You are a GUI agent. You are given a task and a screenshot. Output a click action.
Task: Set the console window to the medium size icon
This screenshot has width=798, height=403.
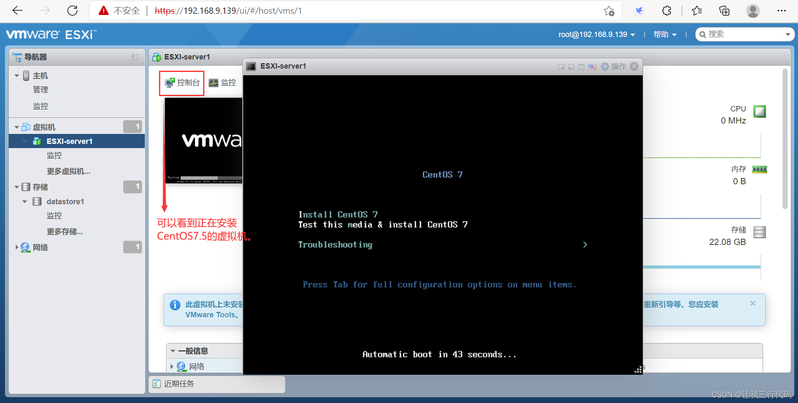(x=571, y=67)
